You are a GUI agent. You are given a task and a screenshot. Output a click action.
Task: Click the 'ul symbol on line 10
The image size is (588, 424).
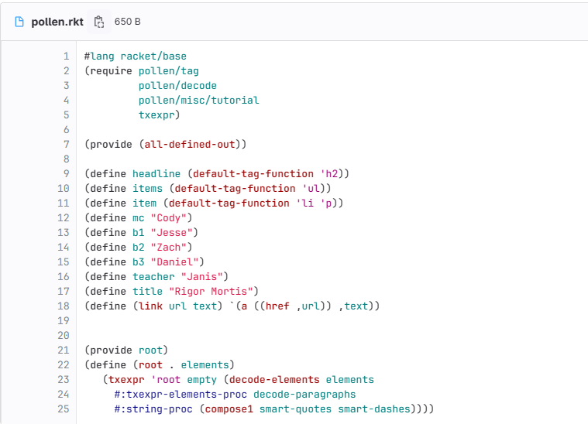pyautogui.click(x=311, y=189)
